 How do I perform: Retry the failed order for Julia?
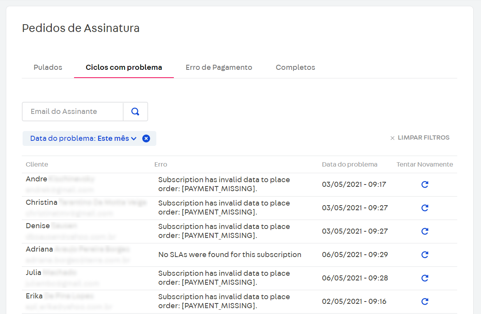tap(424, 278)
